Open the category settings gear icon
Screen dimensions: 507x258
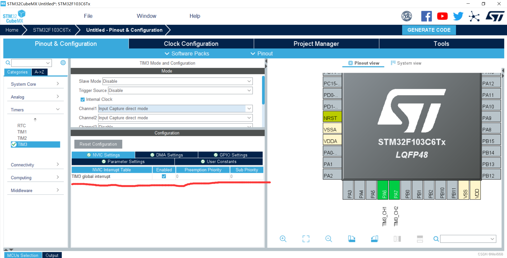(63, 63)
